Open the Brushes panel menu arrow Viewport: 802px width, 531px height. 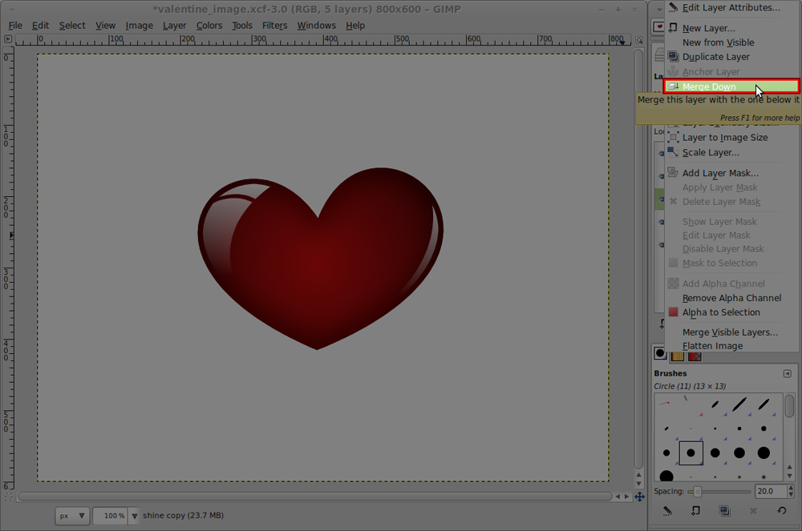tap(787, 373)
